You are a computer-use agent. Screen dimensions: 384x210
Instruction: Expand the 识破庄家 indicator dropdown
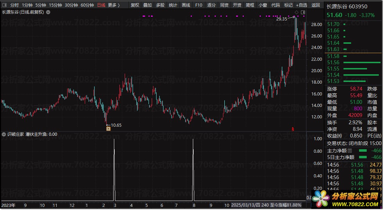click(x=4, y=134)
